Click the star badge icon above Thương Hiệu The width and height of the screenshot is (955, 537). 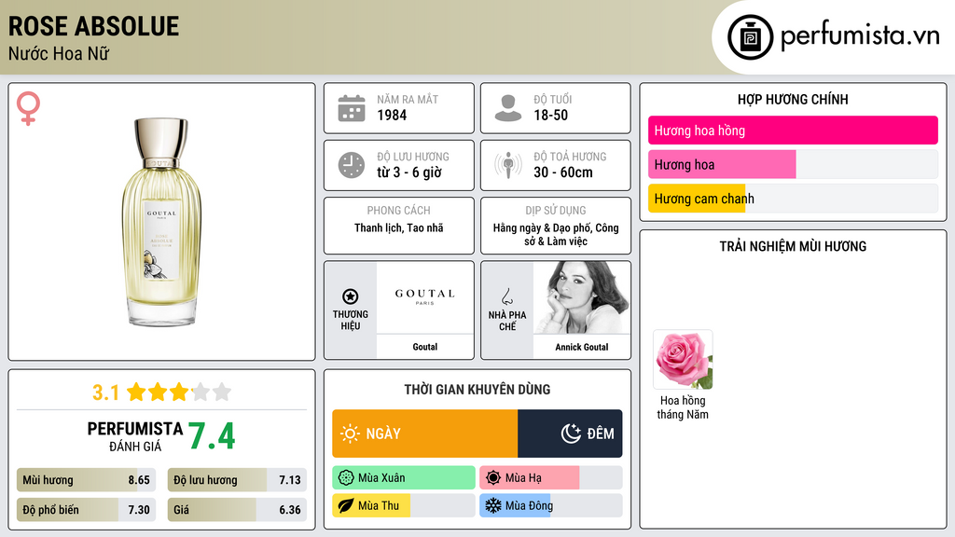(351, 296)
